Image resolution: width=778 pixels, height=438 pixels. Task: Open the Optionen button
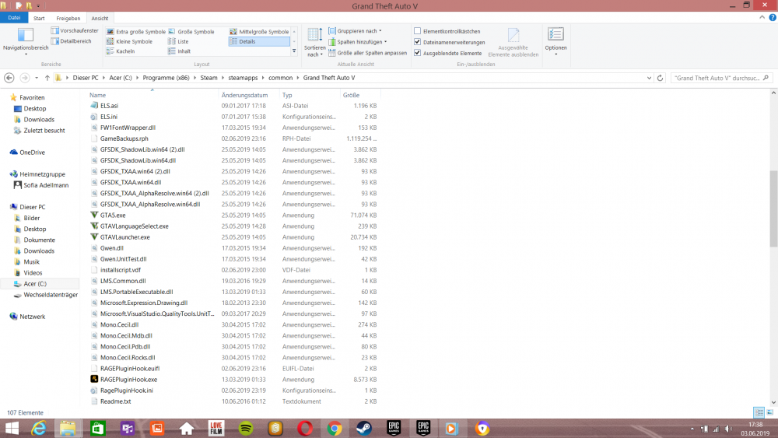(555, 40)
